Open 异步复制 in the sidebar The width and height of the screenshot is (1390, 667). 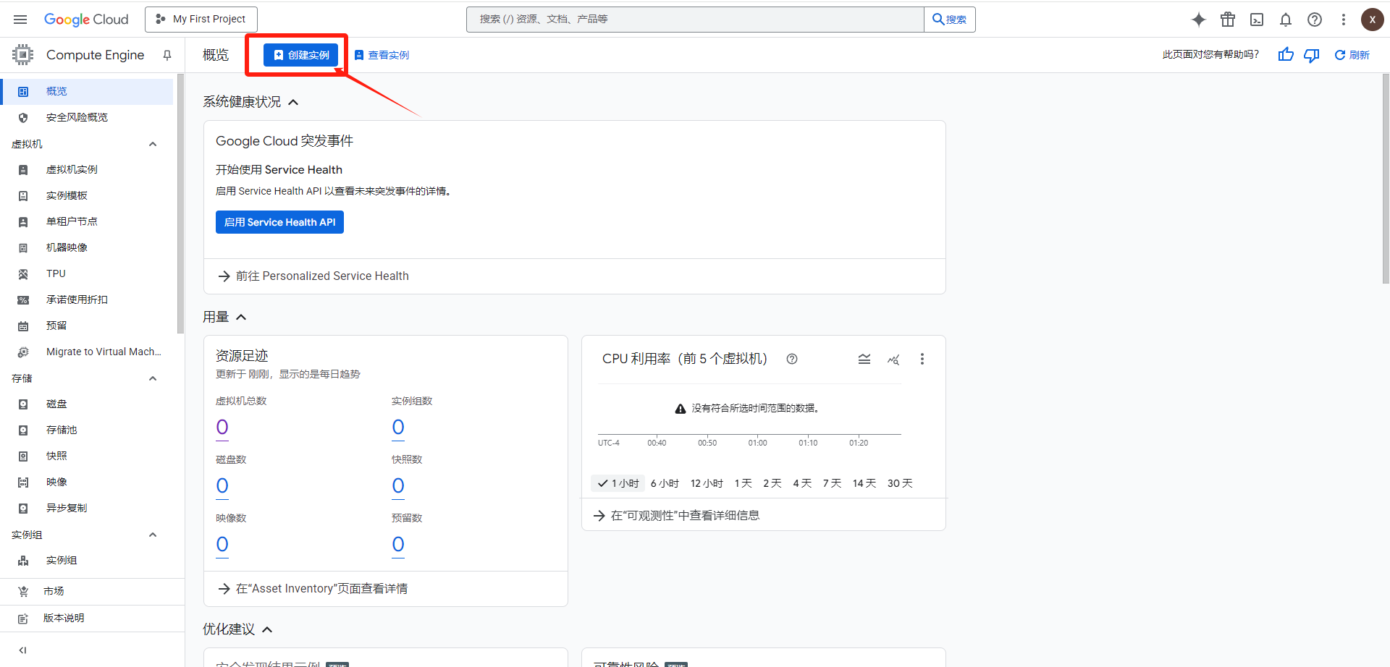87,508
